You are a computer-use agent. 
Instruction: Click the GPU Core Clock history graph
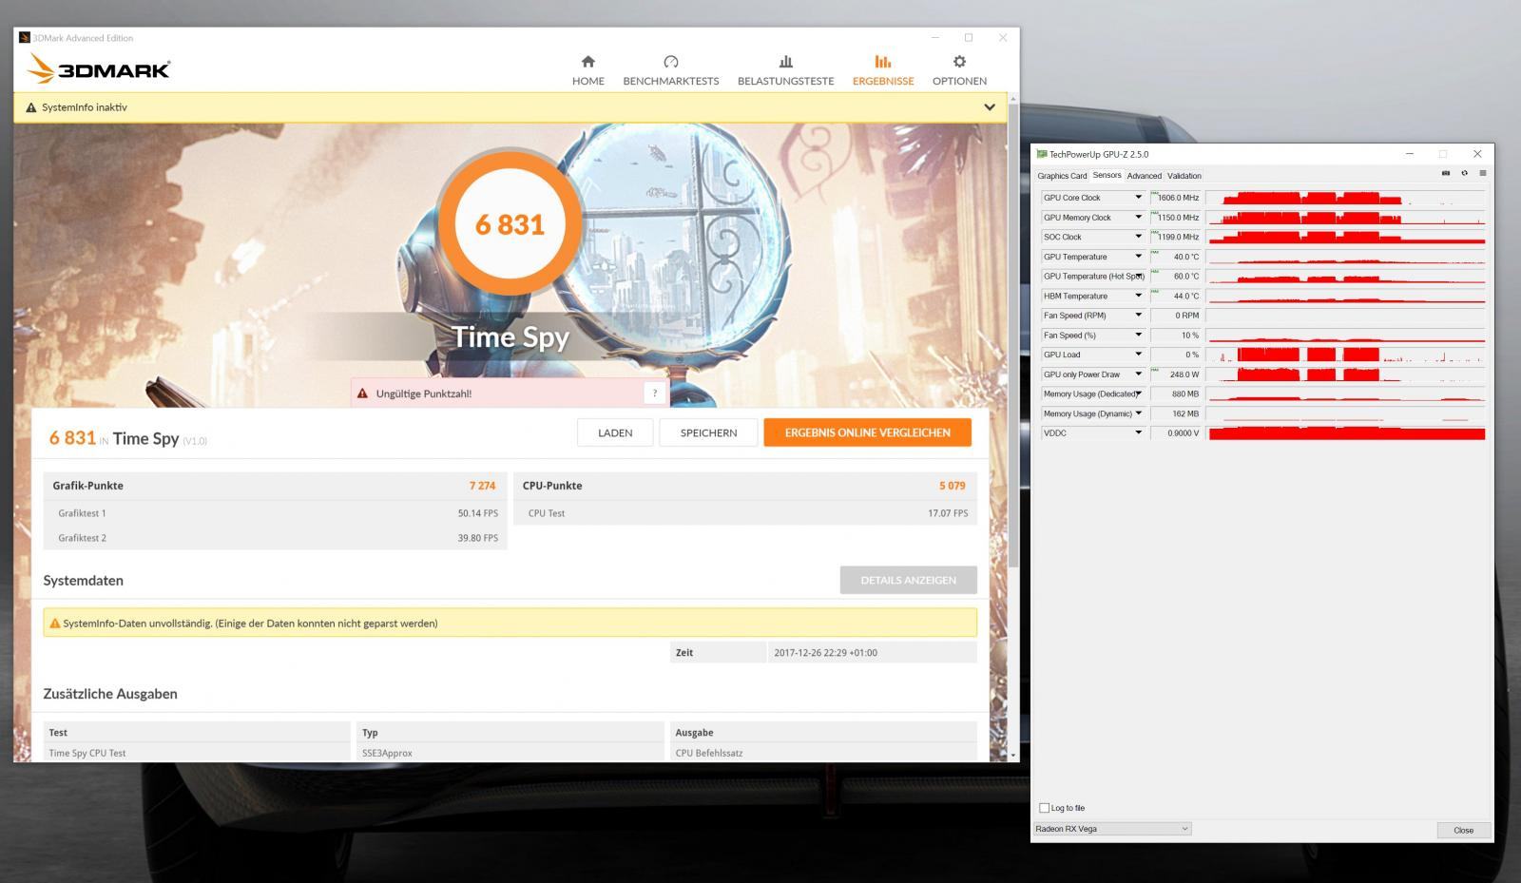click(1345, 198)
